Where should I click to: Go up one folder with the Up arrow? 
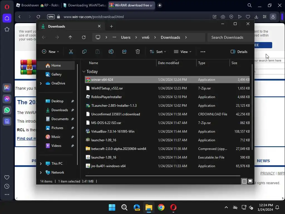(70, 37)
